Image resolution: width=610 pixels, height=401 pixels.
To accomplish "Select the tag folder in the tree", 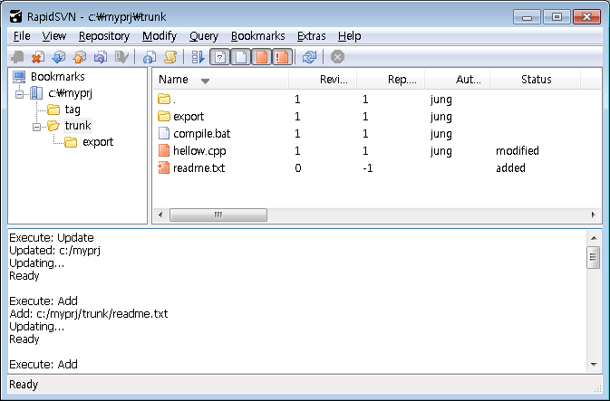I will (73, 110).
